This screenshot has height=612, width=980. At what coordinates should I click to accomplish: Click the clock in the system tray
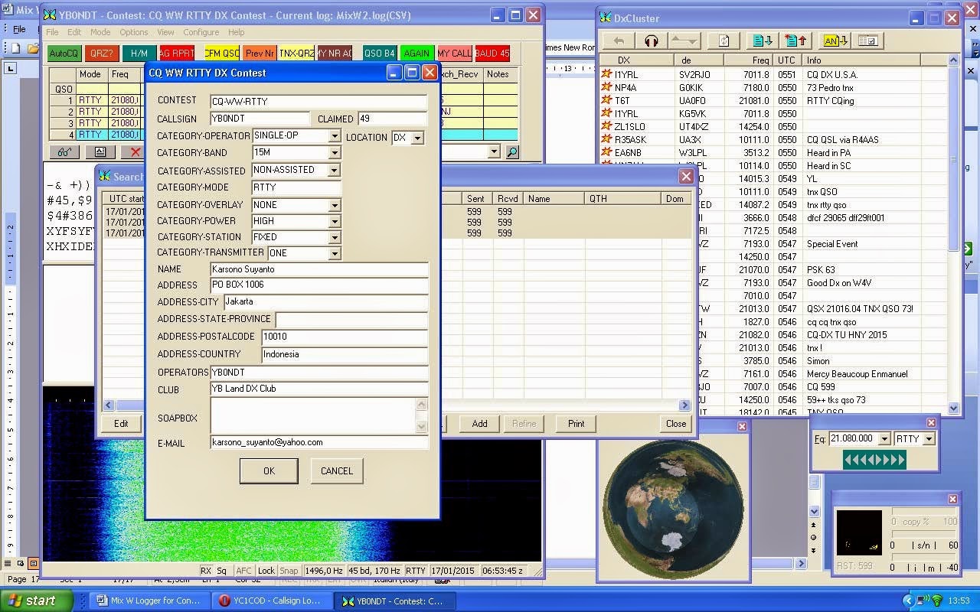point(959,601)
